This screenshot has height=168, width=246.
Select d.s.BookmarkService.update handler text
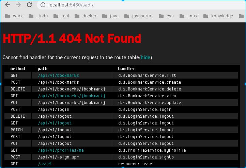pos(150,103)
